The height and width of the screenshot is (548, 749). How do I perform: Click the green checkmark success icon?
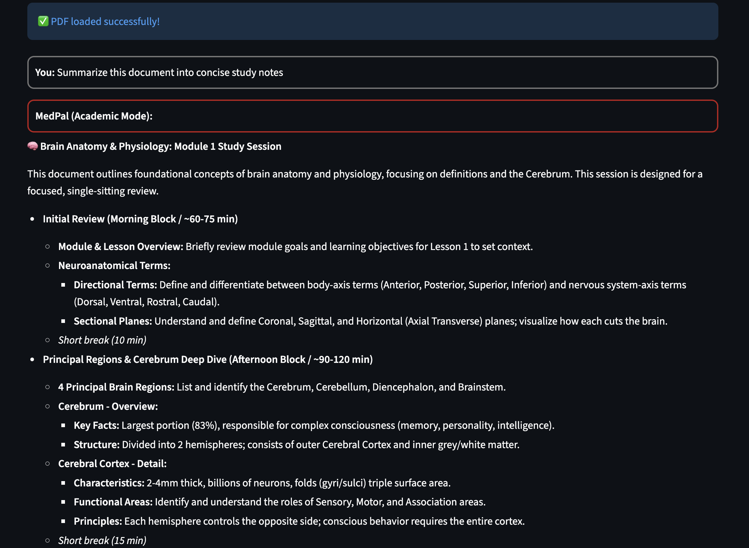click(x=43, y=21)
